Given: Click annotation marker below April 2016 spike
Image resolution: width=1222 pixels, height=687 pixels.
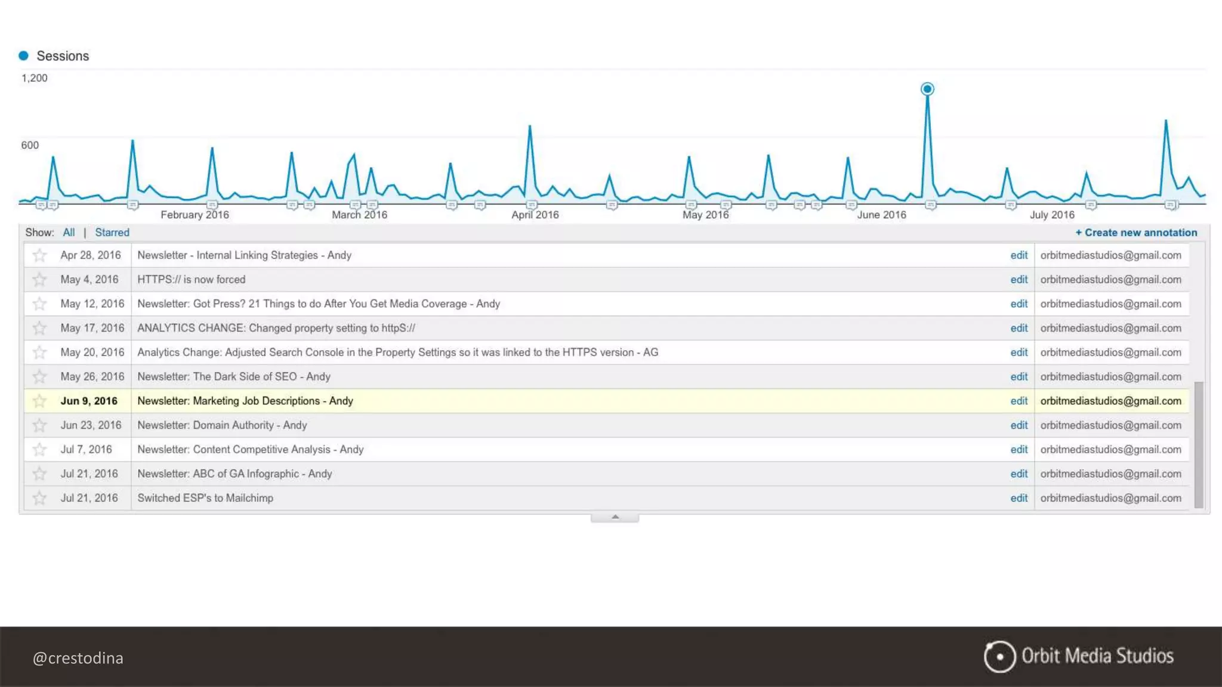Looking at the screenshot, I should point(531,205).
